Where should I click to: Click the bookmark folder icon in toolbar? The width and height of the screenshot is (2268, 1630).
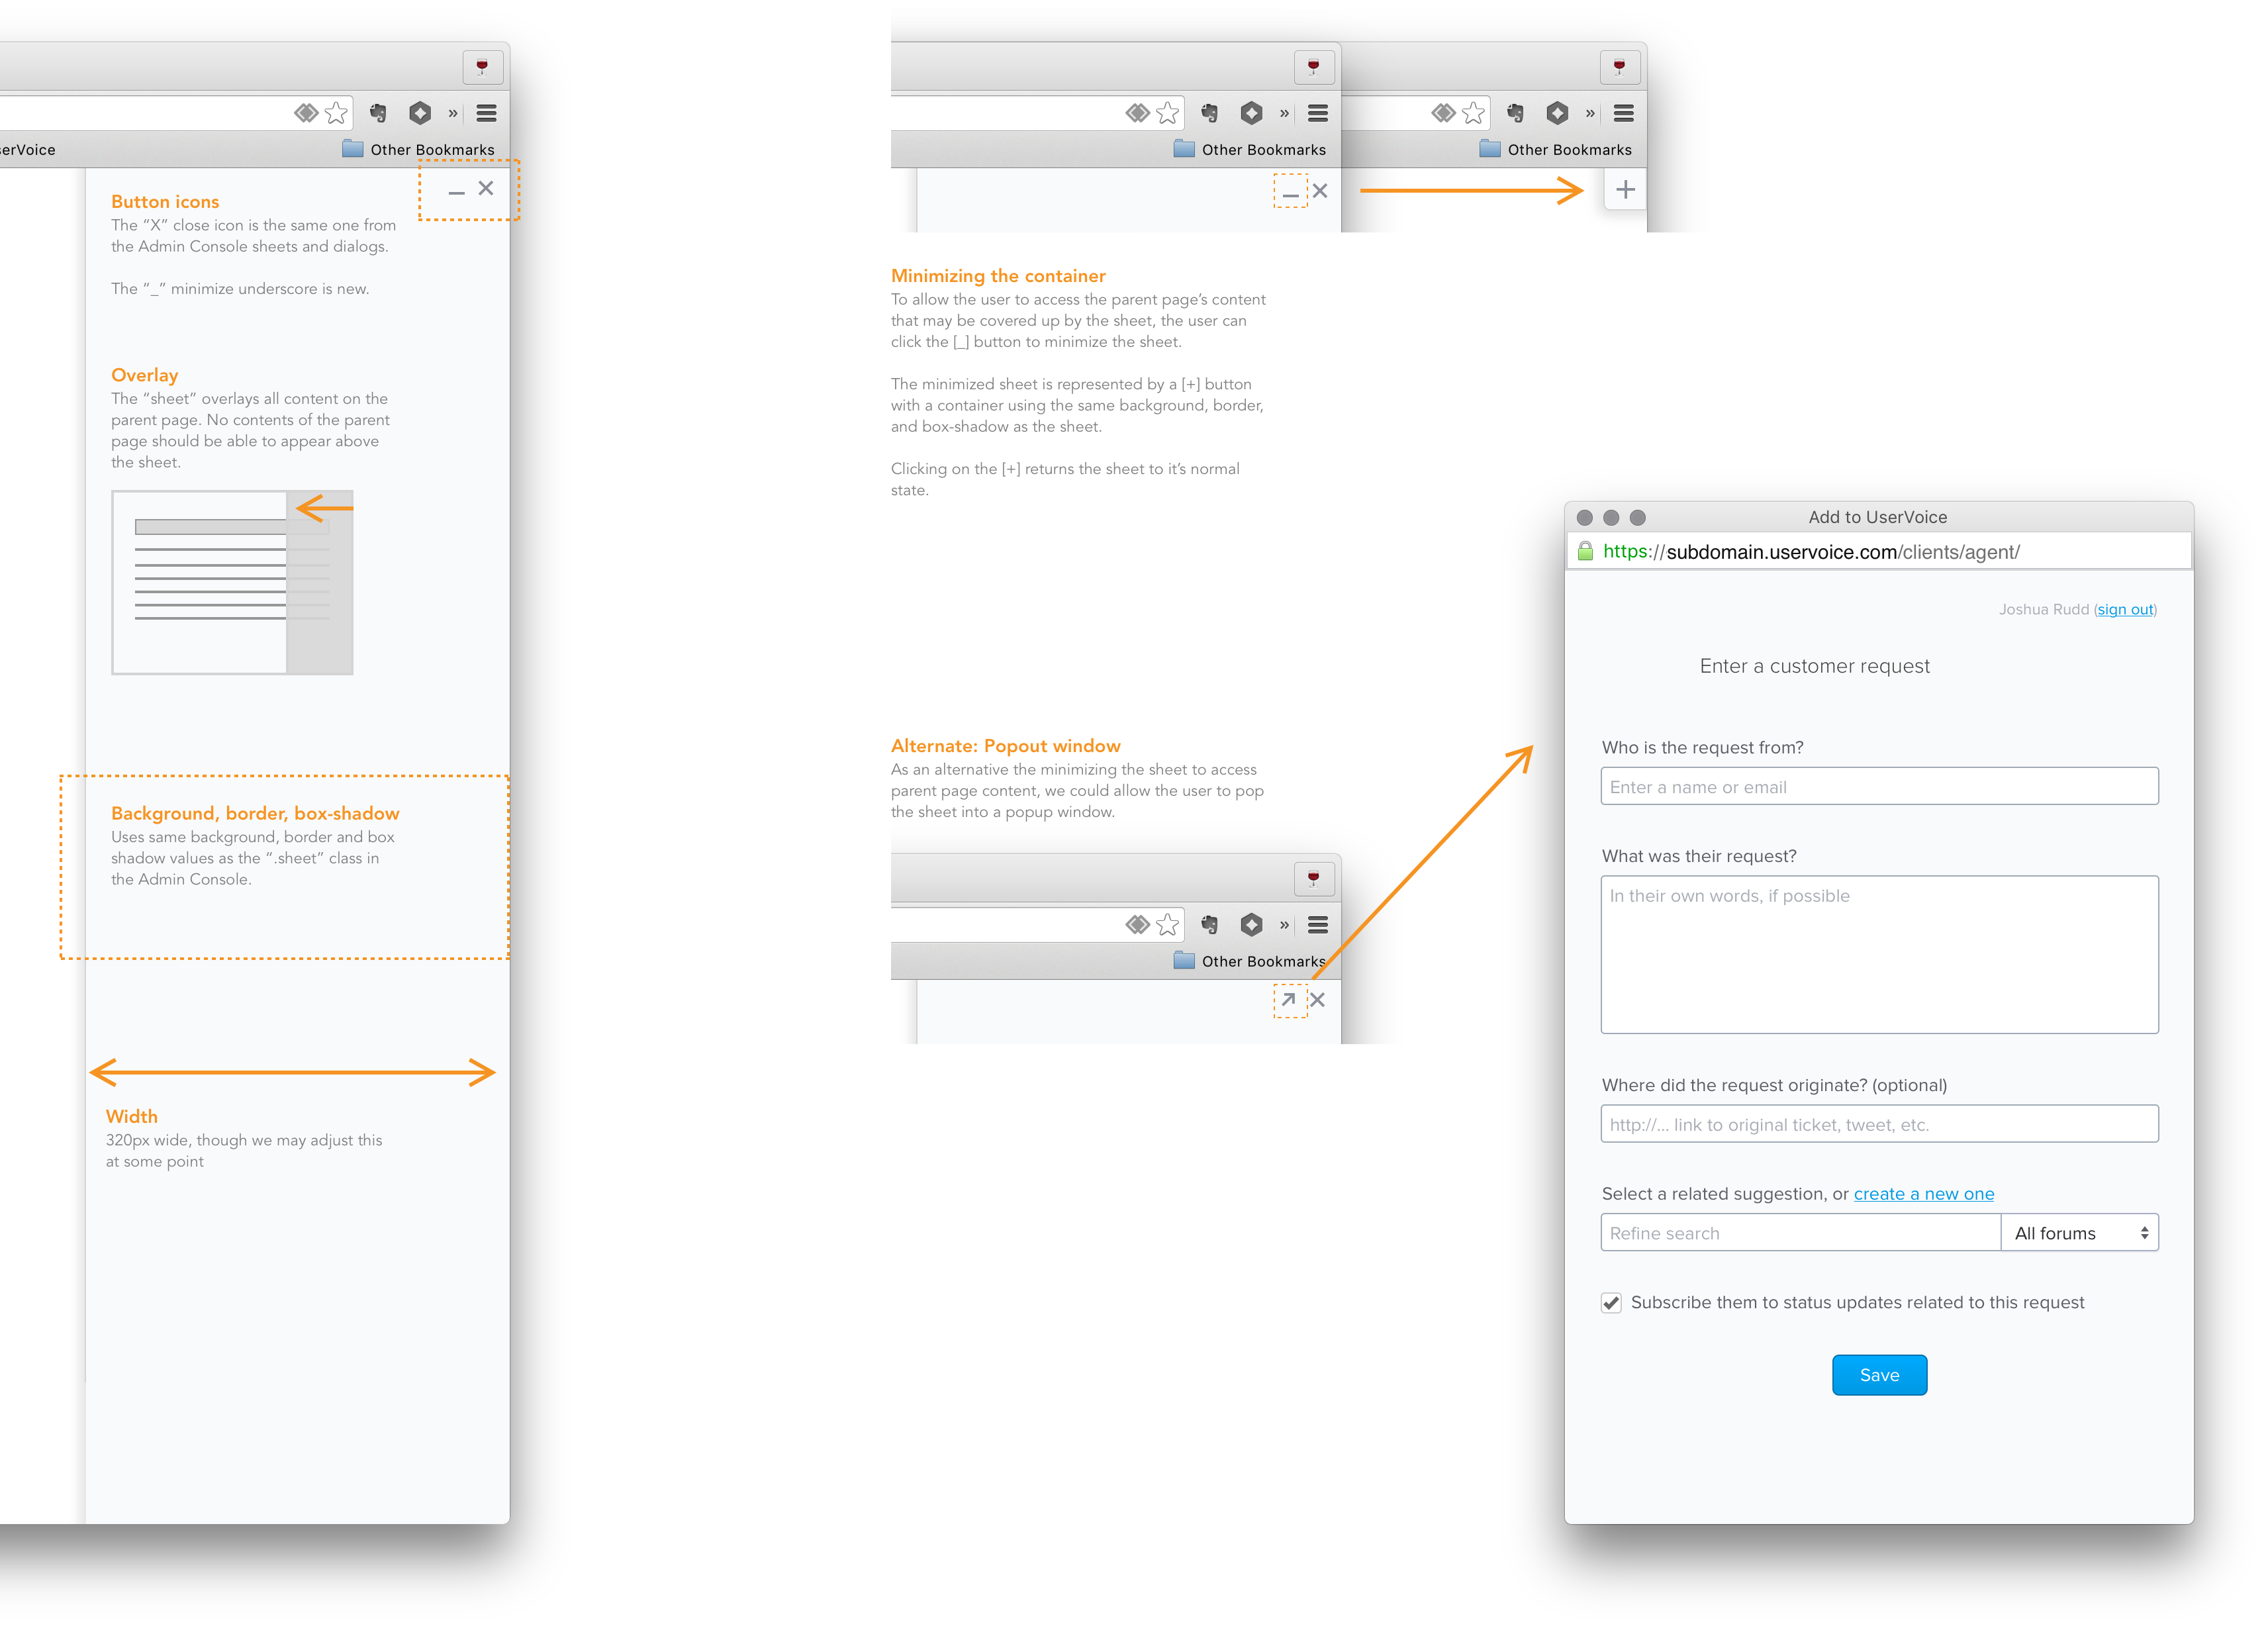pos(350,148)
